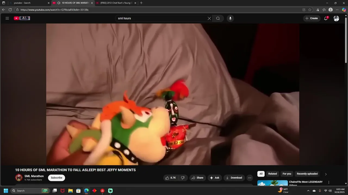
Task: Refresh the current page
Action: coord(10,10)
